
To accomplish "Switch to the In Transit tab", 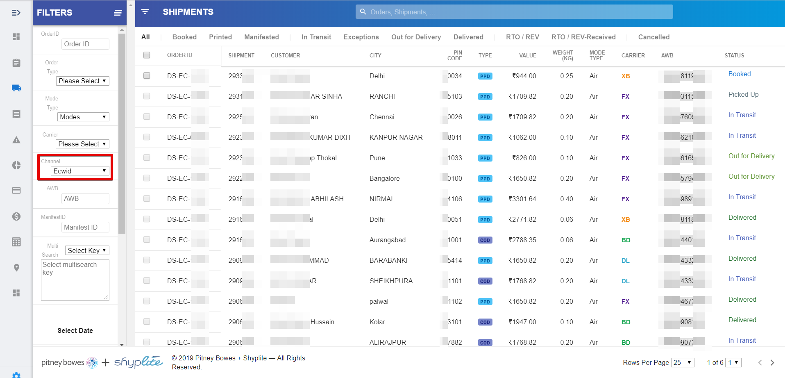I will coord(316,37).
